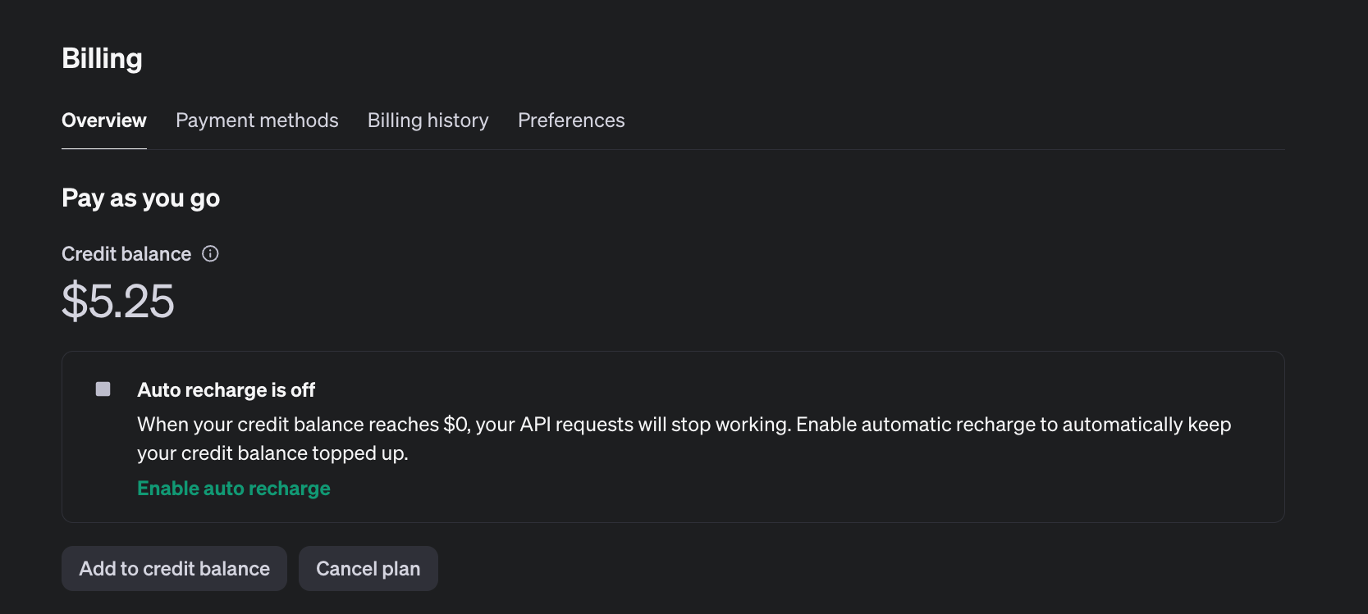Image resolution: width=1368 pixels, height=614 pixels.
Task: Click the info icon beside Credit balance
Action: click(x=210, y=254)
